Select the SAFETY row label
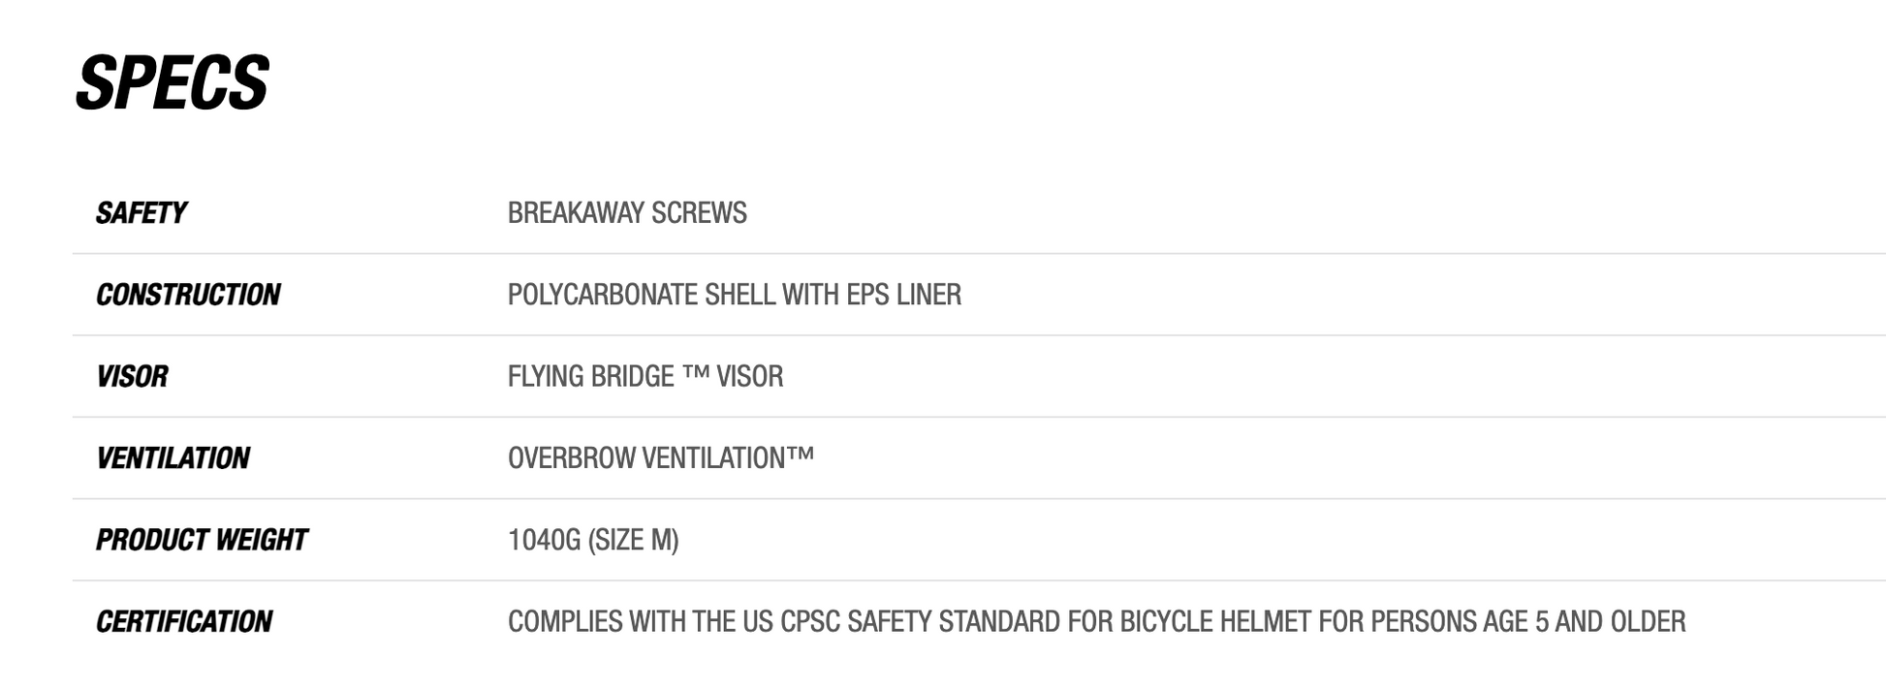1886x691 pixels. tap(141, 213)
